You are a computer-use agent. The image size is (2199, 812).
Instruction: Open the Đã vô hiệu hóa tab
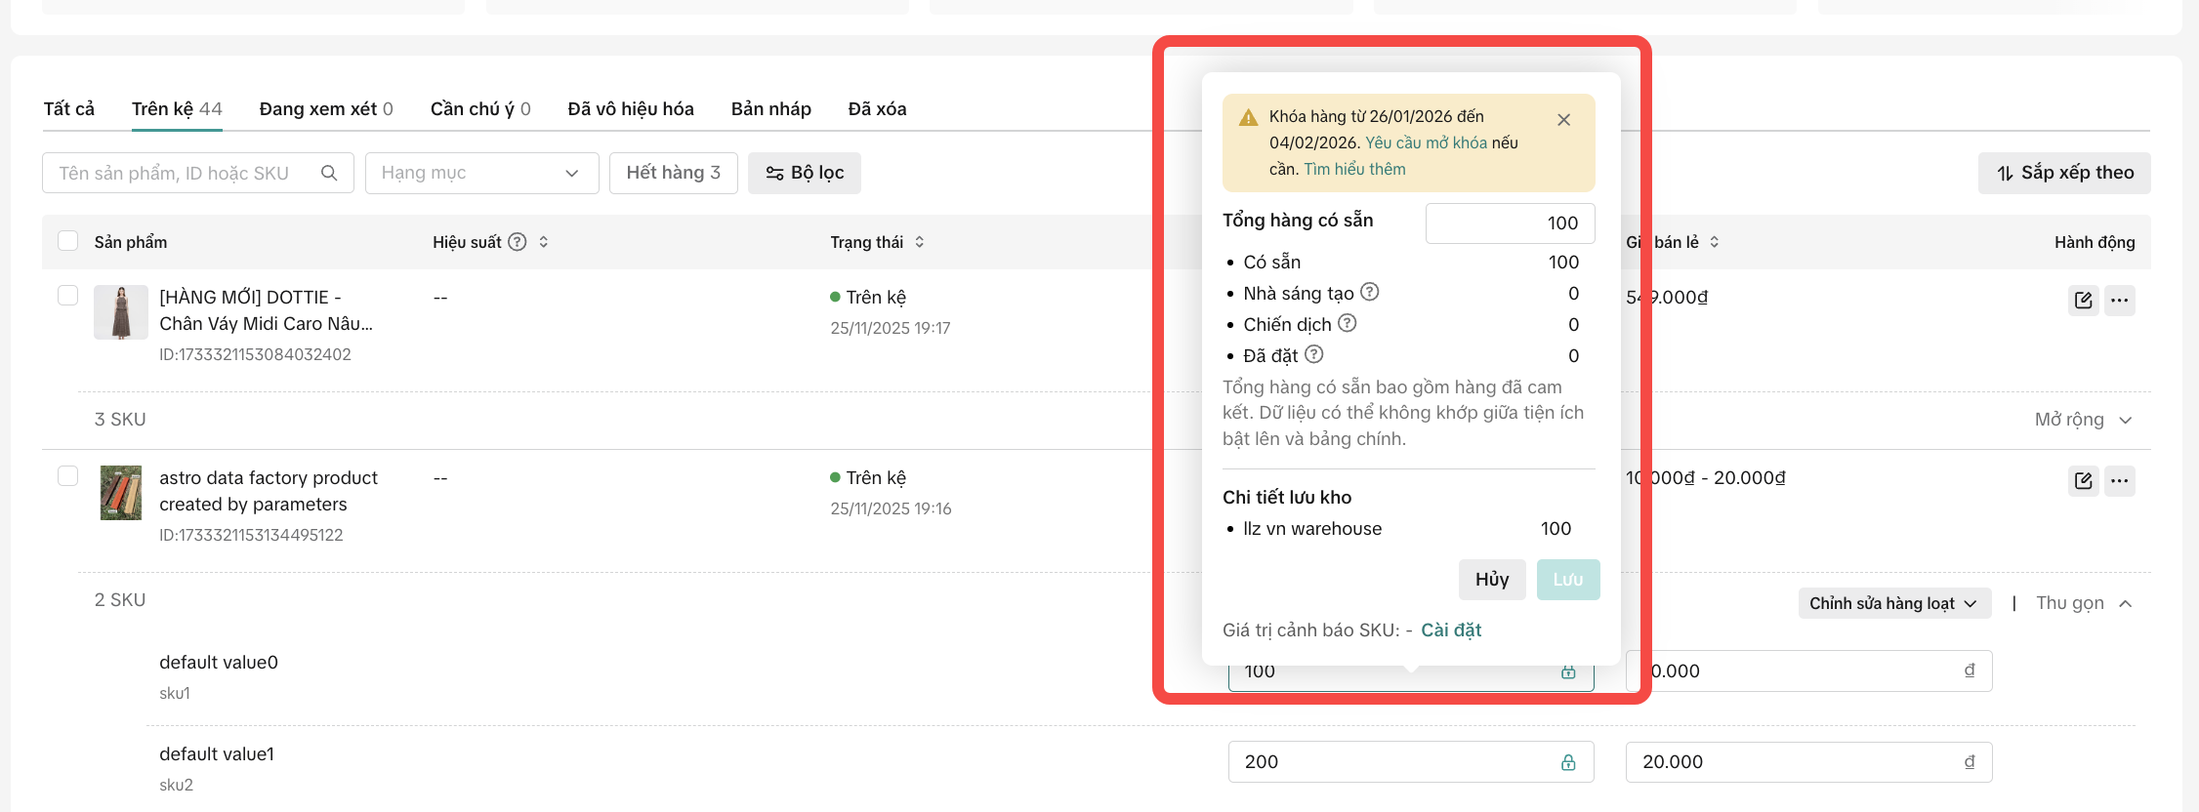pos(631,108)
